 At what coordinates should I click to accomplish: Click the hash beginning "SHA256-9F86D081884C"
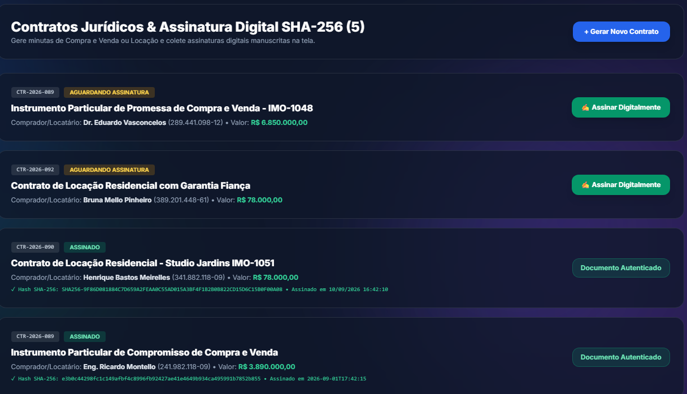172,289
